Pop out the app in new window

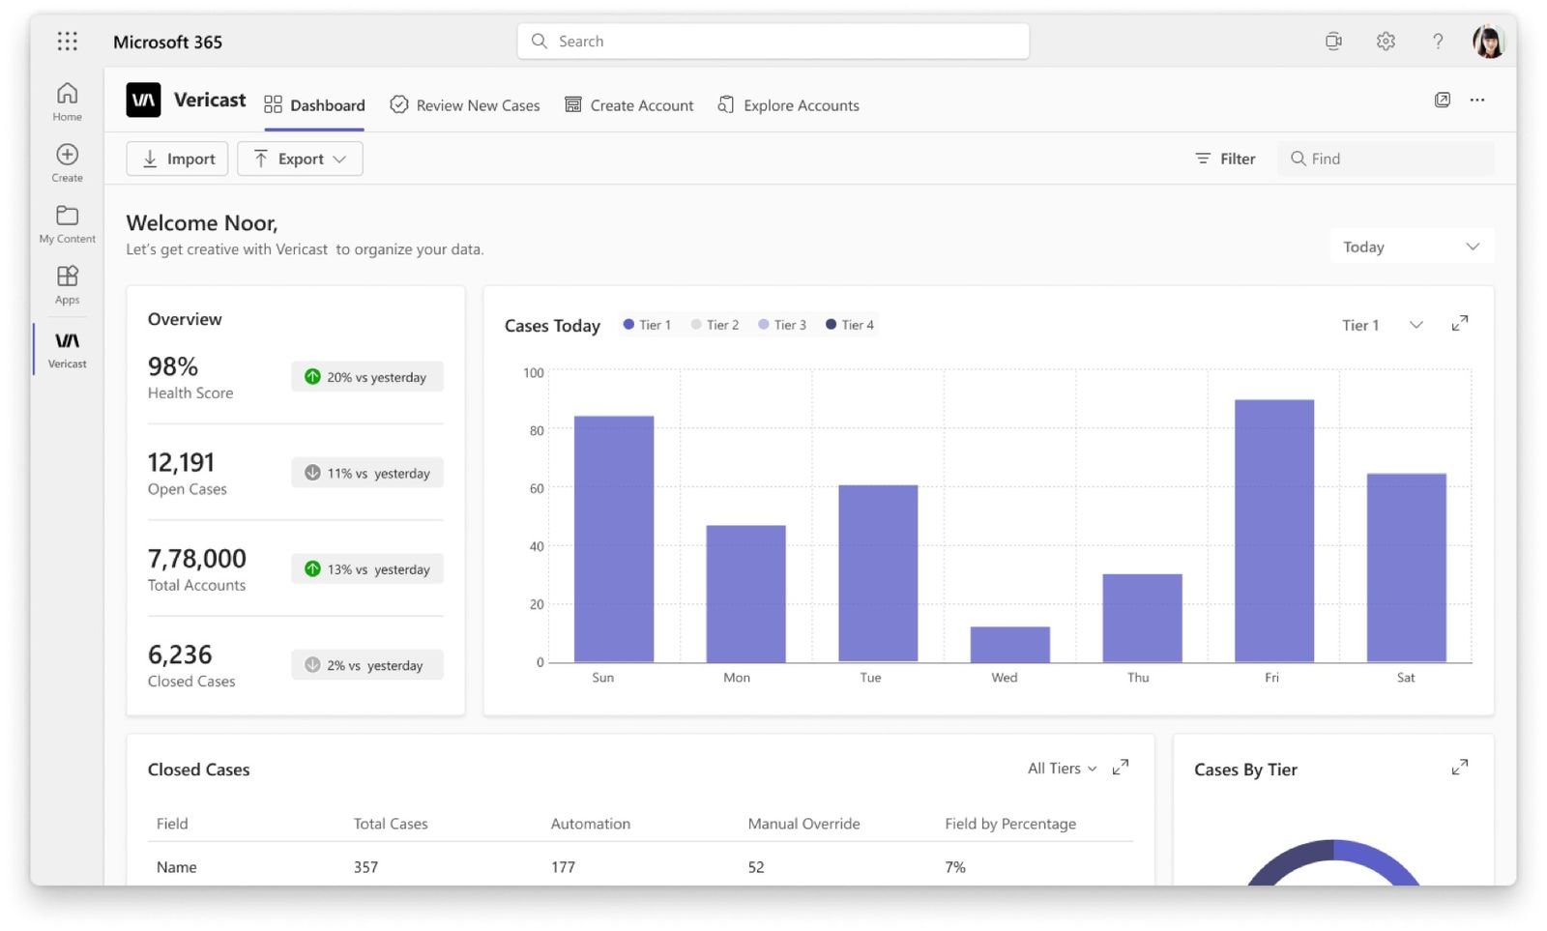pyautogui.click(x=1442, y=100)
